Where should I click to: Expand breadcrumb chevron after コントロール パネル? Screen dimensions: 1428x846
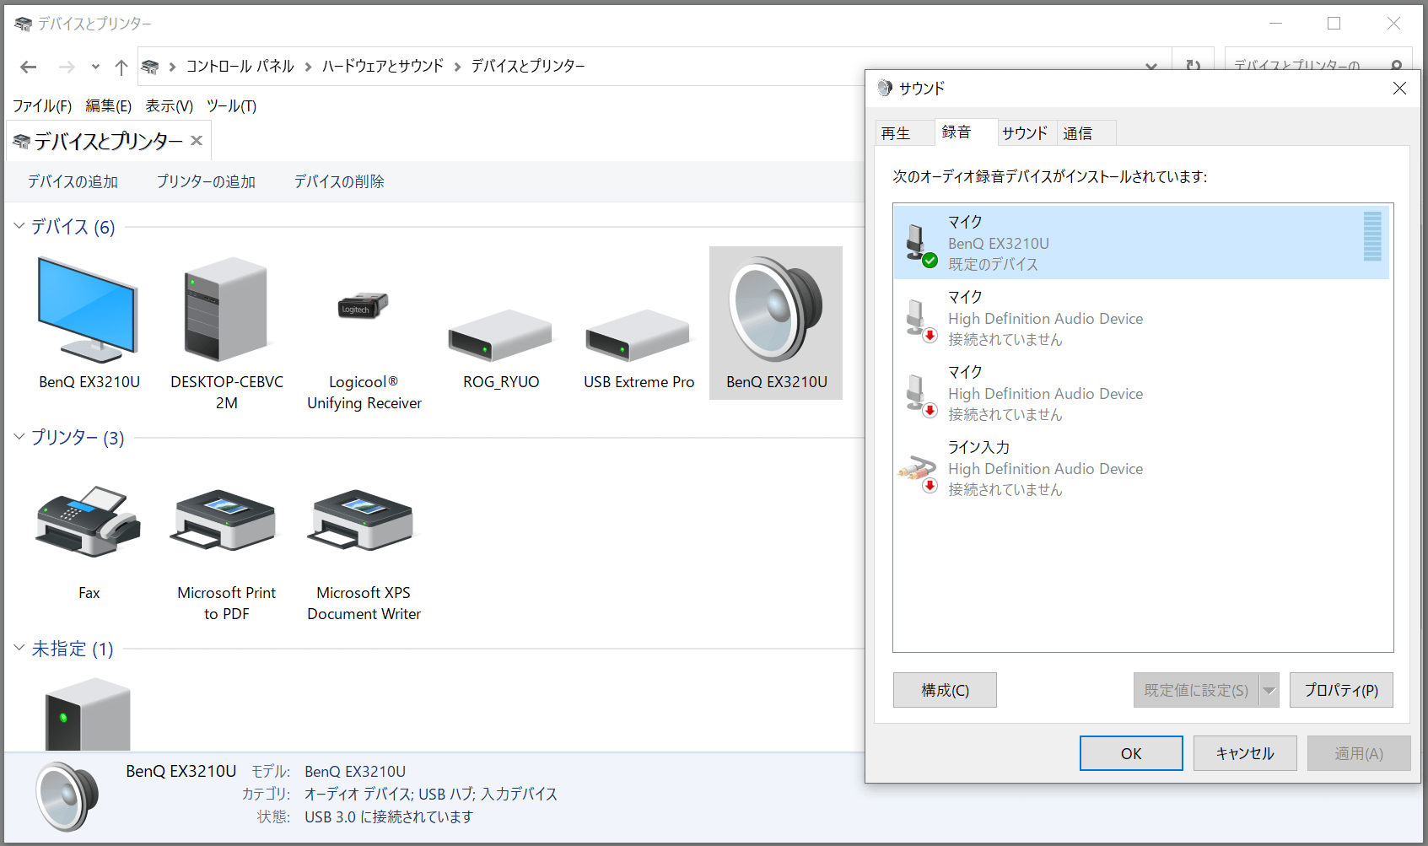[308, 67]
